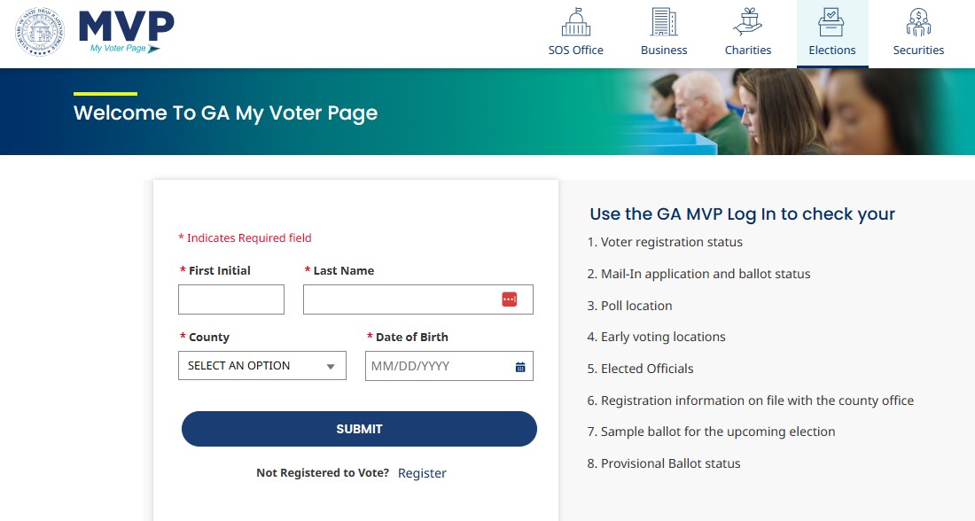This screenshot has height=521, width=975.
Task: Select the Elections ballot box icon
Action: [831, 22]
